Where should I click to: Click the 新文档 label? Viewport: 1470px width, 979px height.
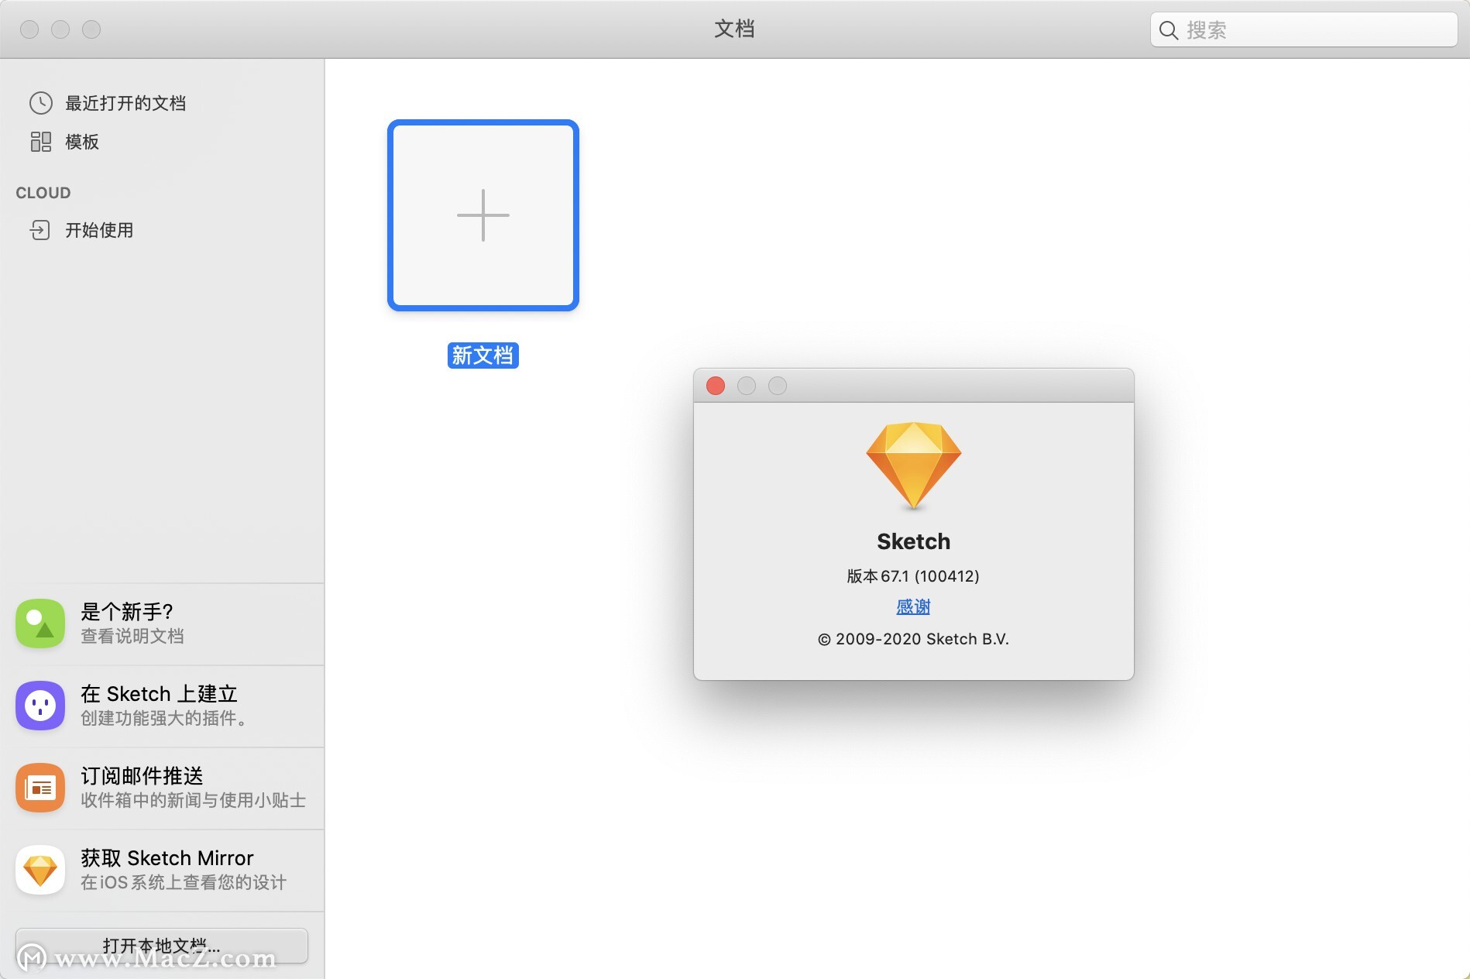483,356
